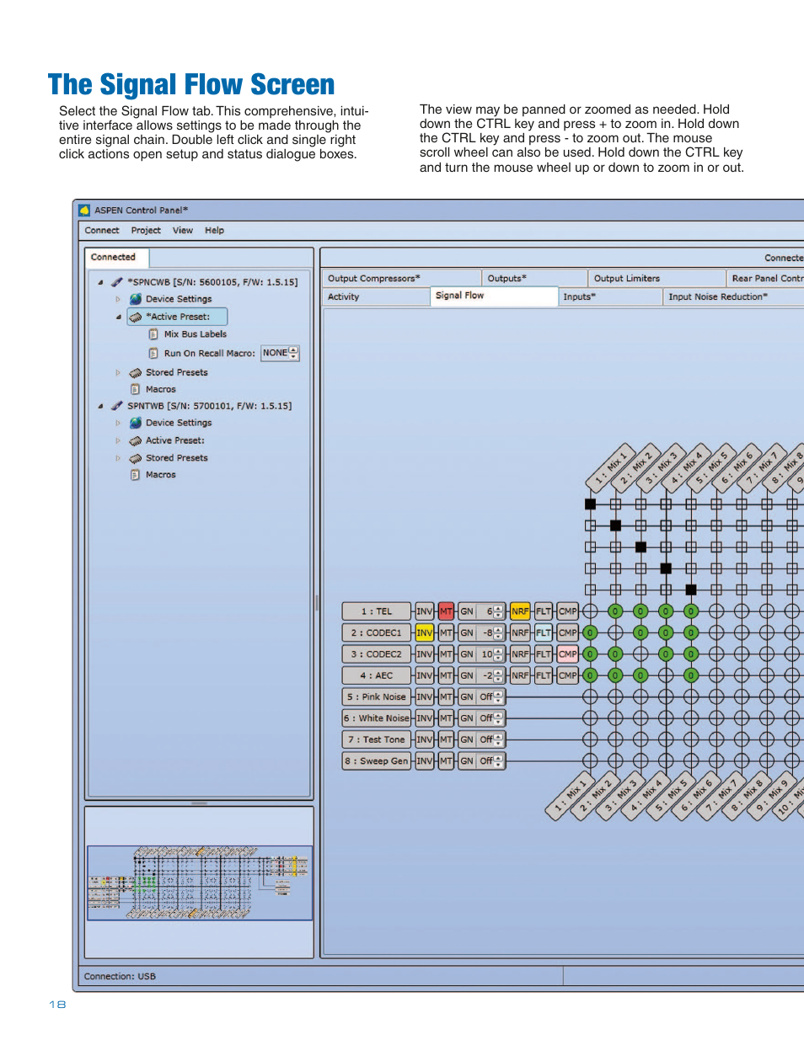Collapse the *Active Preset node
Screen dimensions: 804x1040
pyautogui.click(x=118, y=317)
